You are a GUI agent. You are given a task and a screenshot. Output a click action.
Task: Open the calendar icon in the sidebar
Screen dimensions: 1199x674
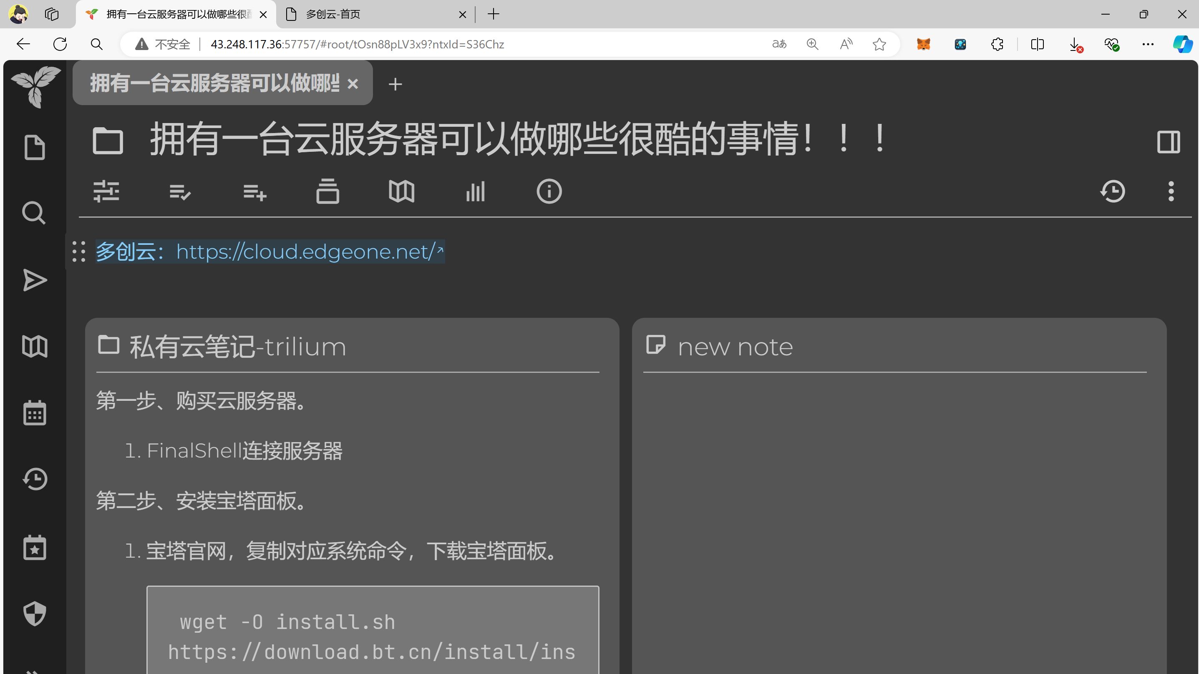[x=35, y=413]
